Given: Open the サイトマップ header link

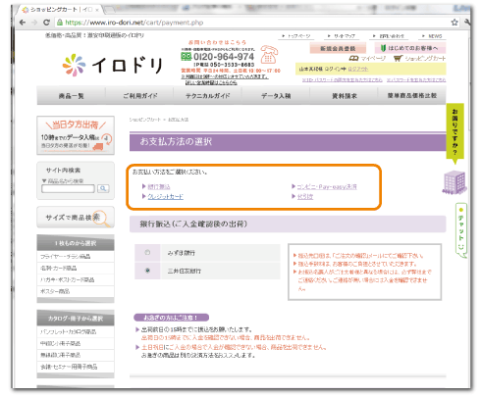Looking at the screenshot, I should point(342,36).
